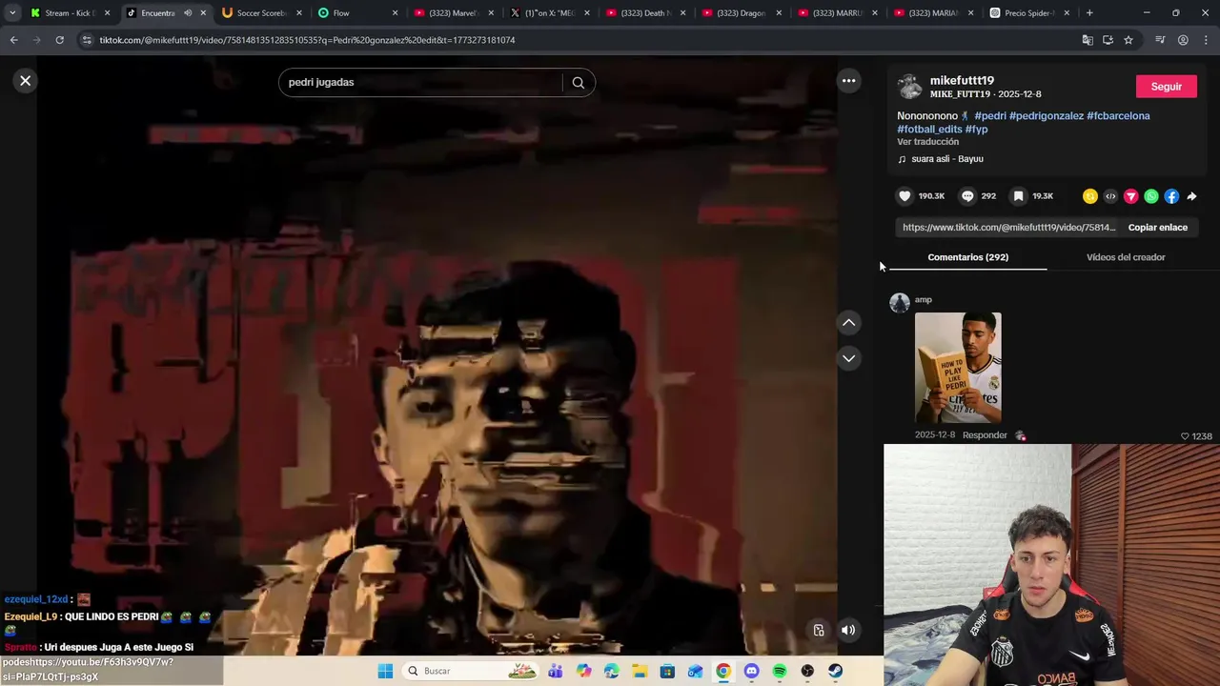Switch to Comentarios (292) tab

pyautogui.click(x=967, y=257)
